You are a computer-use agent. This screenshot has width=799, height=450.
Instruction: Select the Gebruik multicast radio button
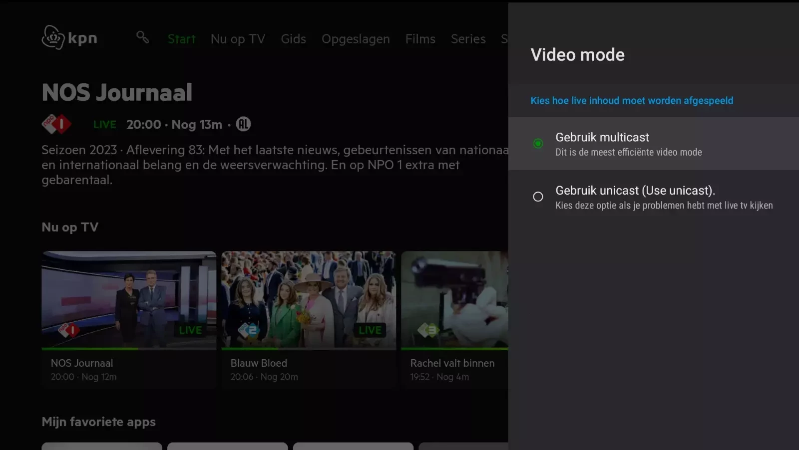point(538,144)
